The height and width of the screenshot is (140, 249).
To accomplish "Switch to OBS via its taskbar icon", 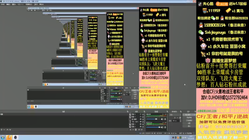I will tap(15, 138).
